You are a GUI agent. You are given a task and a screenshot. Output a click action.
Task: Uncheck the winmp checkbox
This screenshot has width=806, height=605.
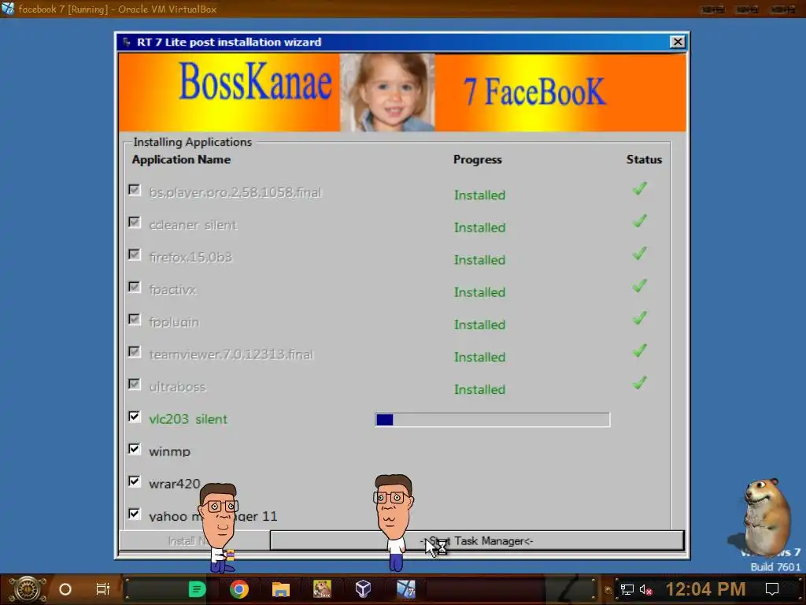point(135,449)
